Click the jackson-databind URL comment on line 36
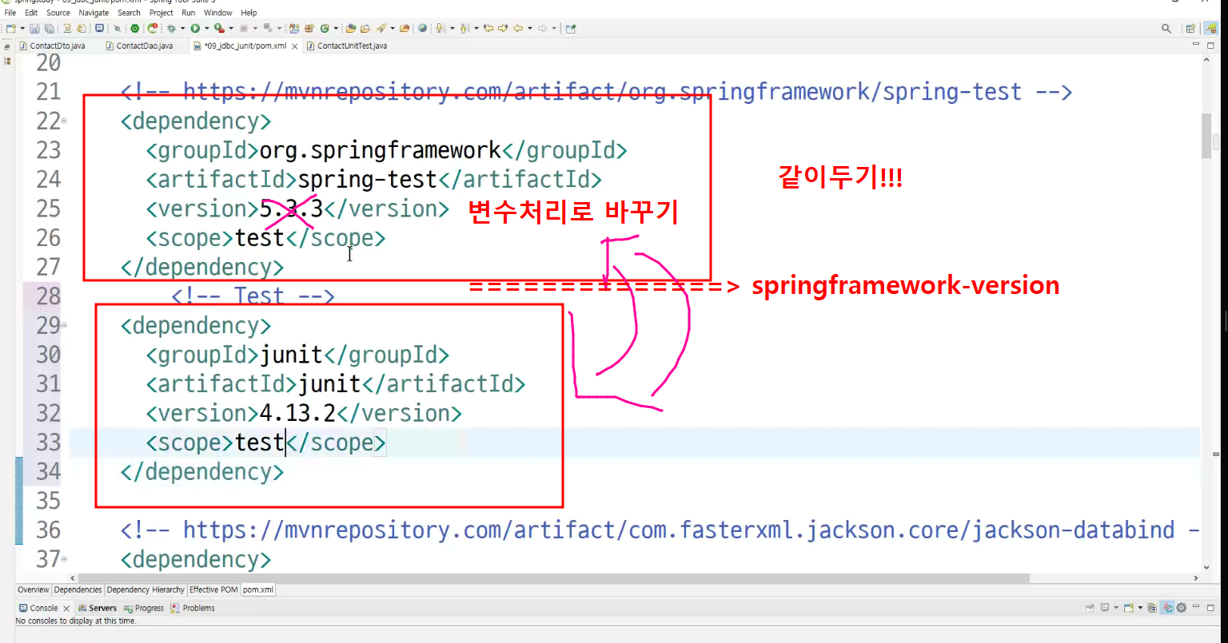1228x643 pixels. tap(660, 530)
